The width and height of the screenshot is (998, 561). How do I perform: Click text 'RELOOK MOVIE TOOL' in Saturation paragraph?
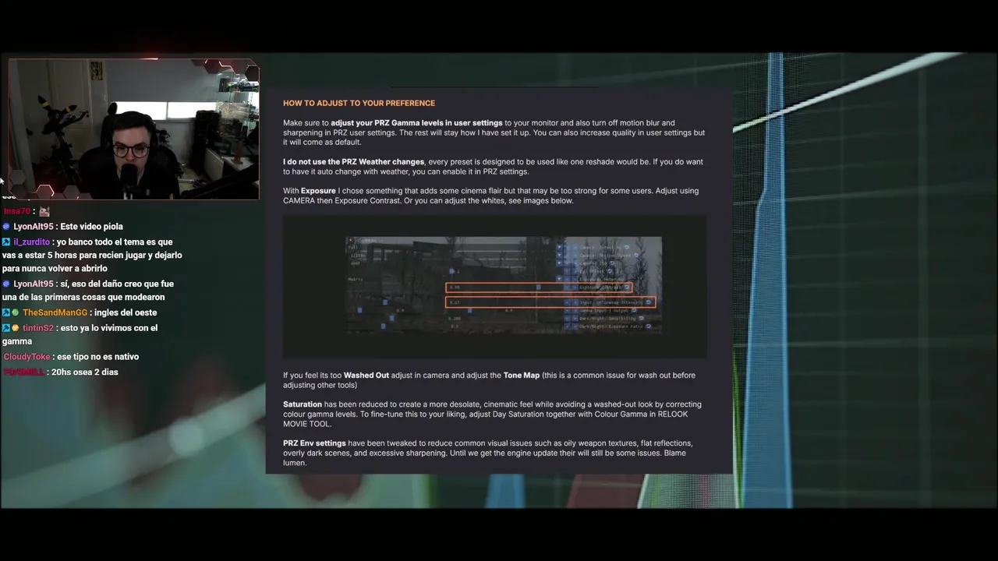click(487, 419)
